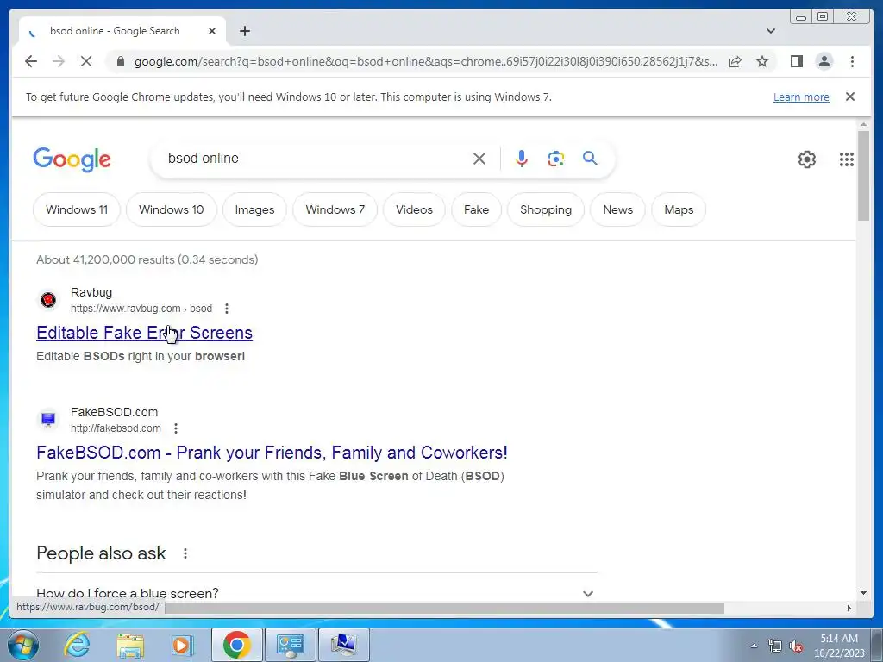883x662 pixels.
Task: Apply the Fake filter chip
Action: [476, 209]
